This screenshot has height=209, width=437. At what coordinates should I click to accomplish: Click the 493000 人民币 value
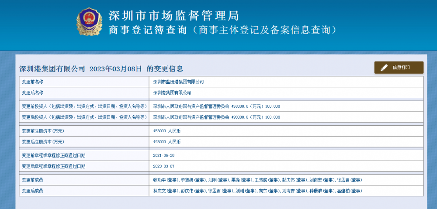tap(166, 142)
